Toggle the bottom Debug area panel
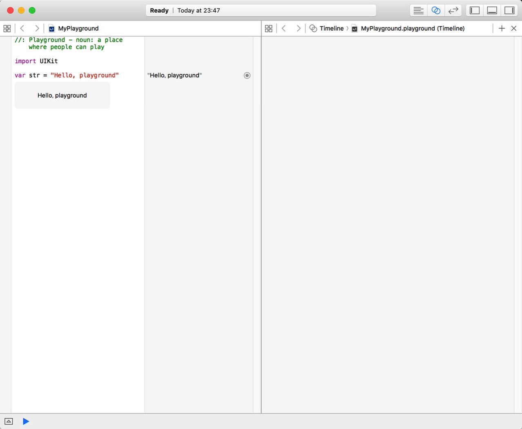 point(492,11)
